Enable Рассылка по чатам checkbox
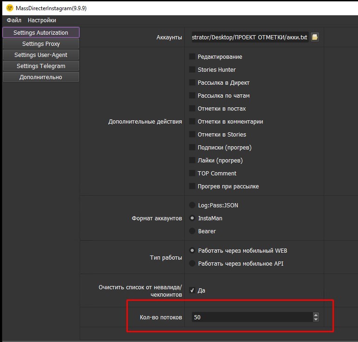The image size is (358, 342). pyautogui.click(x=192, y=96)
